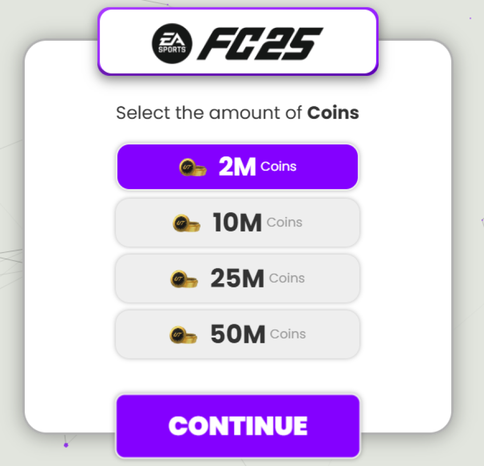The image size is (484, 466).
Task: Click the "Coins" label in the 10M row
Action: click(284, 223)
